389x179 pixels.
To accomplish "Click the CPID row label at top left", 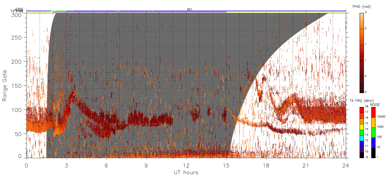I will tap(19, 9).
